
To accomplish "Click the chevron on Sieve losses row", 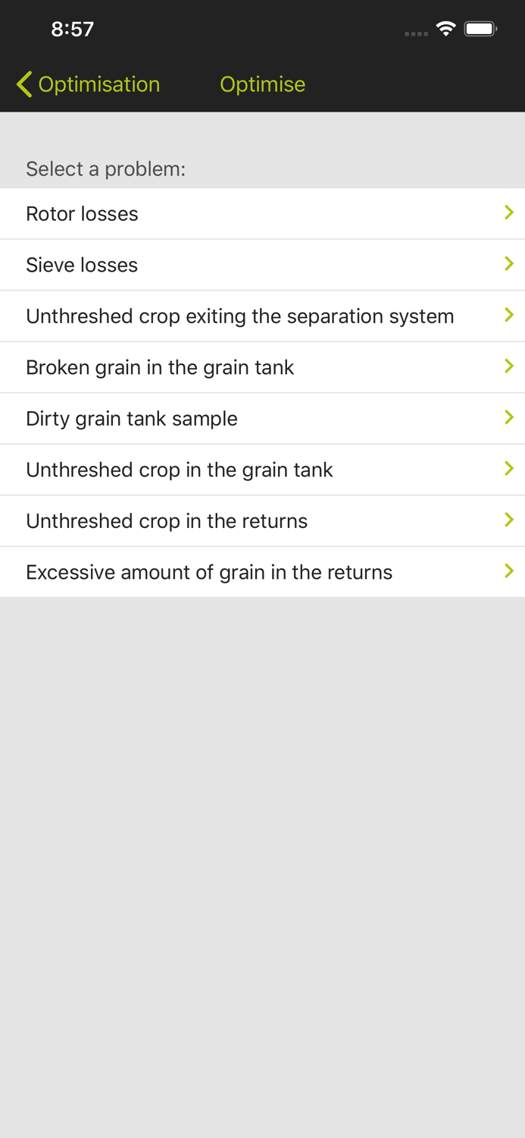I will click(509, 264).
